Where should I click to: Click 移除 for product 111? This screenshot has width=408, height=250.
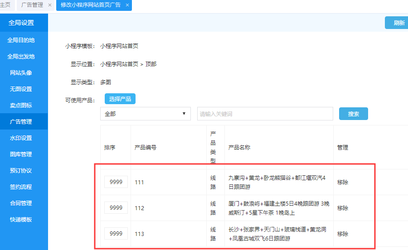[x=343, y=182]
